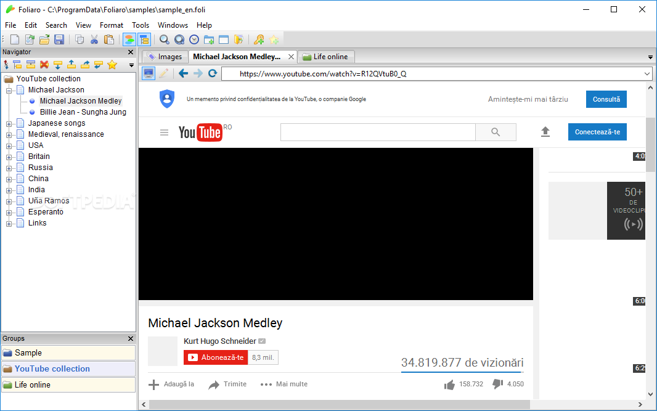Click the red Abonează-te subscribe button

point(216,357)
